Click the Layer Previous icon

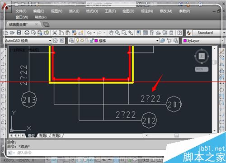coord(169,41)
